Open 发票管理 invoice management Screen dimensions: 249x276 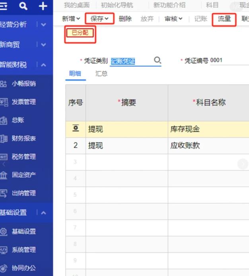click(x=23, y=102)
